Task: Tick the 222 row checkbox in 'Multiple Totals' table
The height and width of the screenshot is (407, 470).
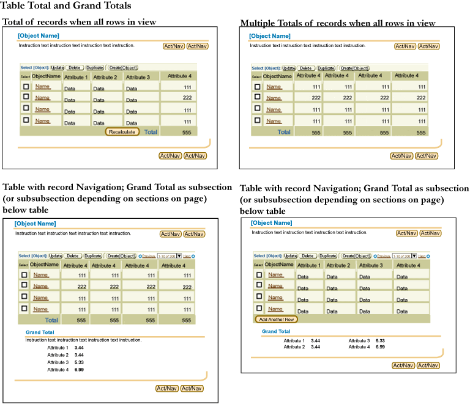Action: click(258, 97)
